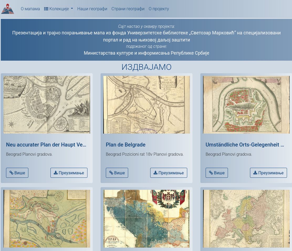Open Neu accurater Plan map thumbnail

47,105
